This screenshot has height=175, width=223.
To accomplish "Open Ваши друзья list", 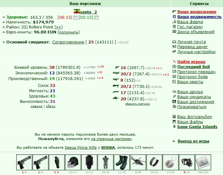I will [x=190, y=92].
